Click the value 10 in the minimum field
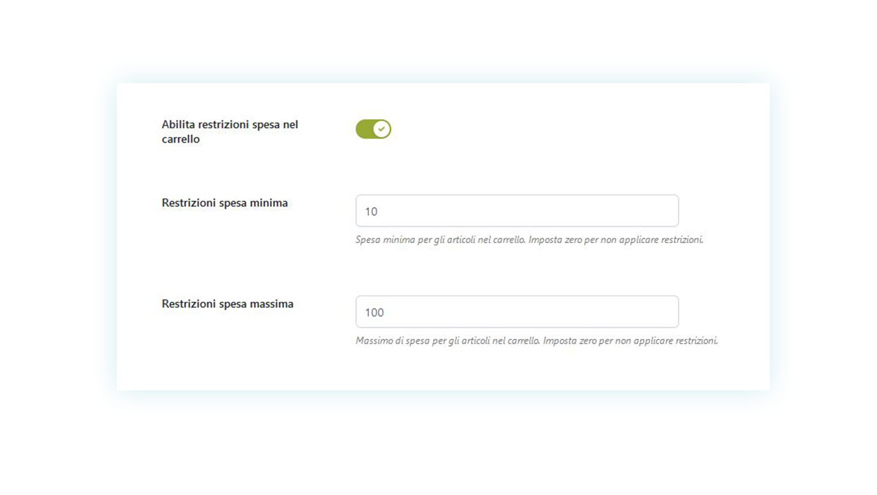This screenshot has height=495, width=877. 371,211
